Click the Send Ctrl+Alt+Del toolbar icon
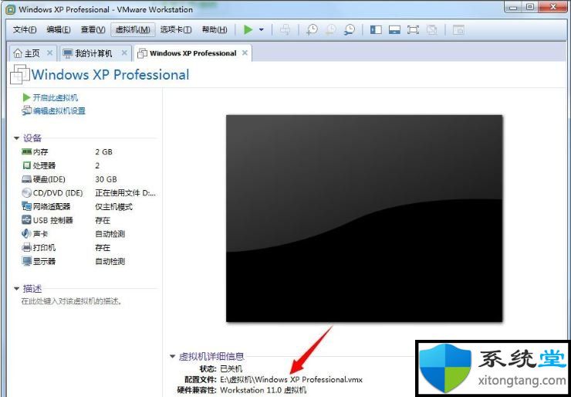Image resolution: width=571 pixels, height=397 pixels. pyautogui.click(x=285, y=30)
